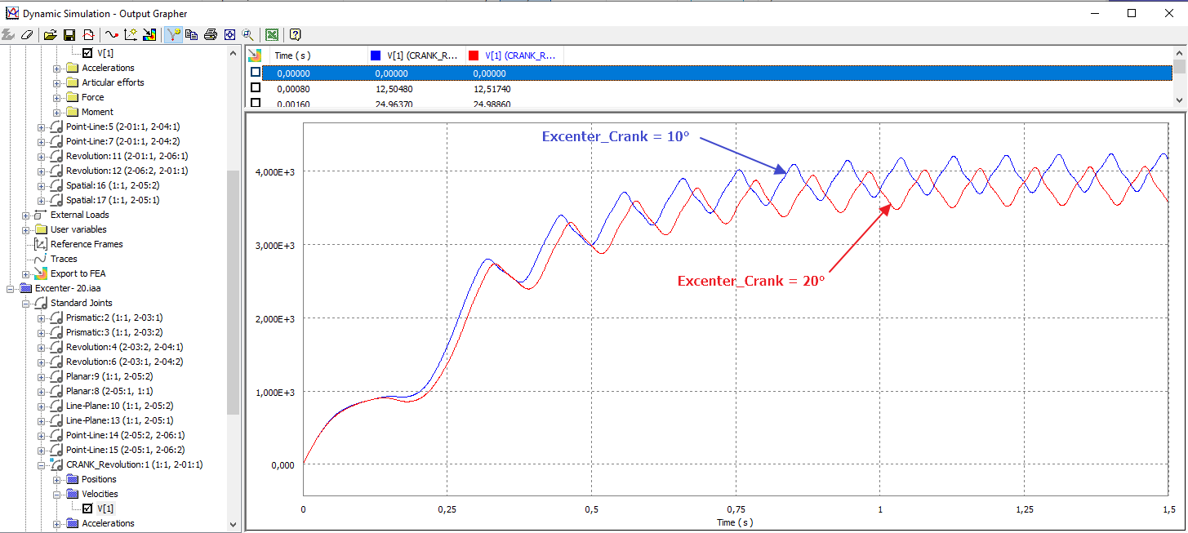Expand the Positions folder

pos(57,479)
